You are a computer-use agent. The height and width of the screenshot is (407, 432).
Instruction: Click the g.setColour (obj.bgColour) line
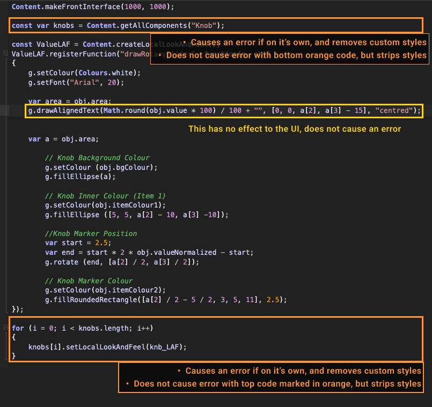click(101, 168)
